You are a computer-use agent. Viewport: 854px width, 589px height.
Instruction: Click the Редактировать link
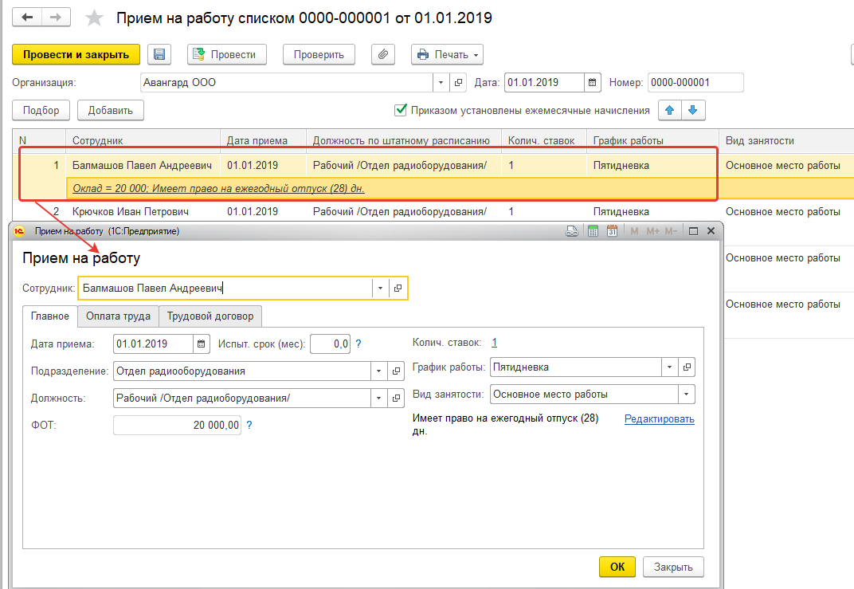[x=659, y=418]
